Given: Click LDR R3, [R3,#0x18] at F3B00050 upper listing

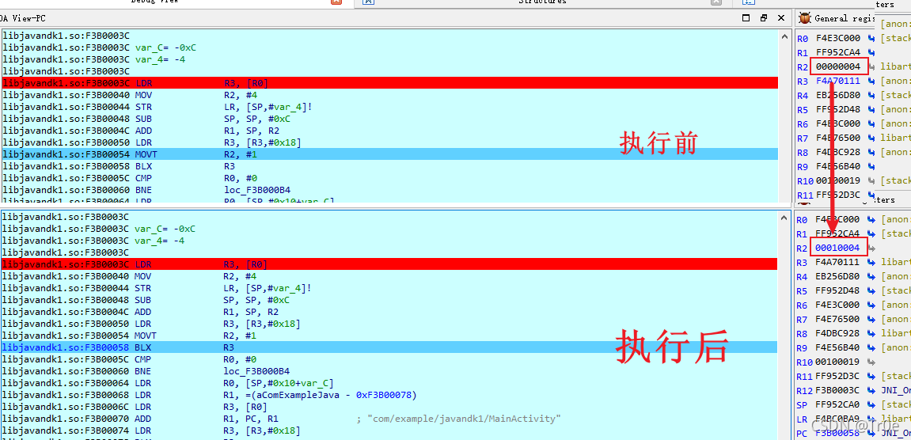Looking at the screenshot, I should coord(389,142).
